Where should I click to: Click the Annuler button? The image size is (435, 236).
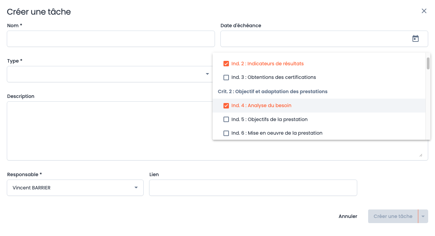coord(348,216)
